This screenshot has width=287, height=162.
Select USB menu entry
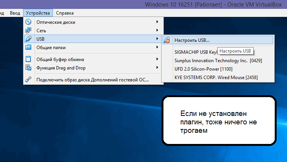pyautogui.click(x=93, y=39)
